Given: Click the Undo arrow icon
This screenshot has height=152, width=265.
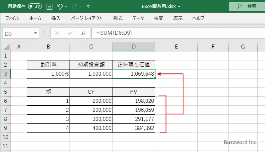Looking at the screenshot, I should (60, 7).
